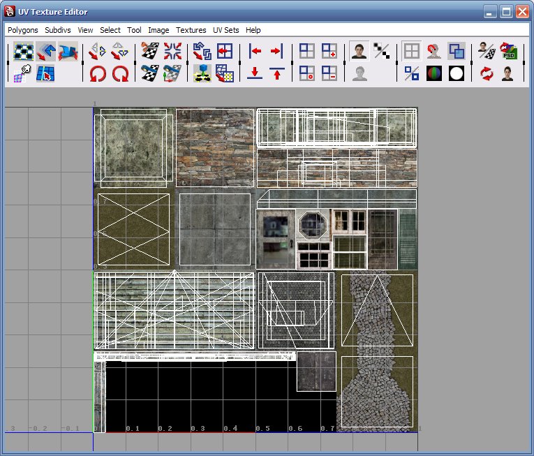The width and height of the screenshot is (534, 456).
Task: Open the UV Sets menu
Action: (226, 30)
